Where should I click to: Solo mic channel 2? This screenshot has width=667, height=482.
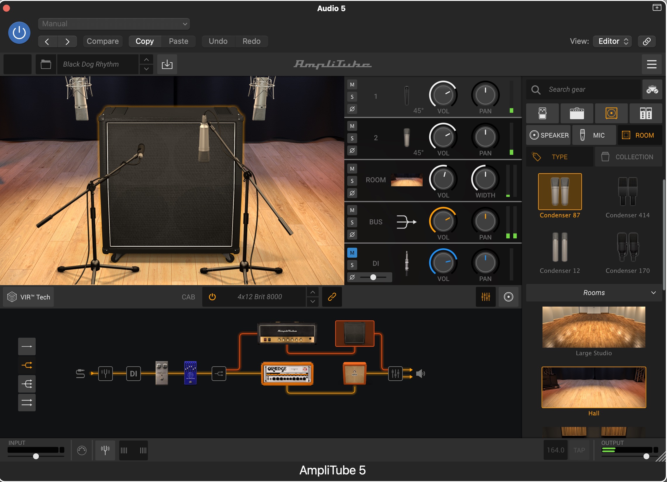click(352, 138)
